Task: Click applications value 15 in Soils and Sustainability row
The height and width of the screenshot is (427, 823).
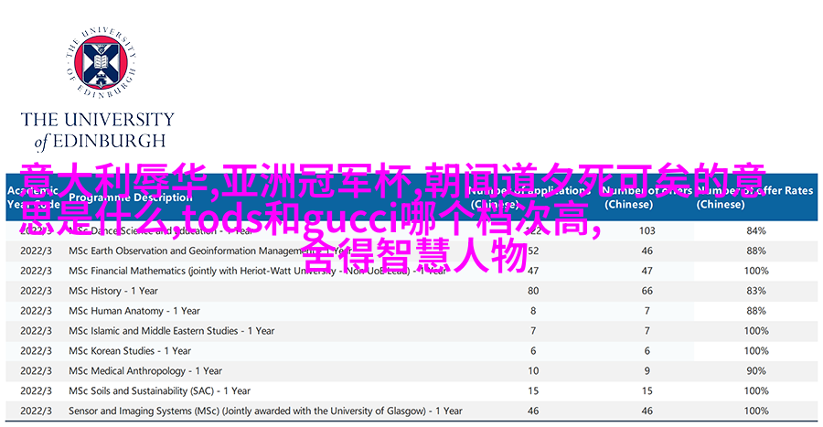Action: (533, 390)
